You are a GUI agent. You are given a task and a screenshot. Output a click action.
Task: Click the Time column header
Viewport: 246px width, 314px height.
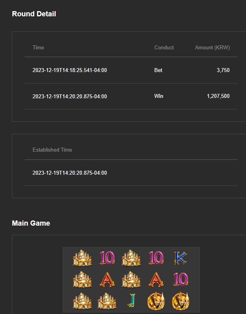point(38,47)
